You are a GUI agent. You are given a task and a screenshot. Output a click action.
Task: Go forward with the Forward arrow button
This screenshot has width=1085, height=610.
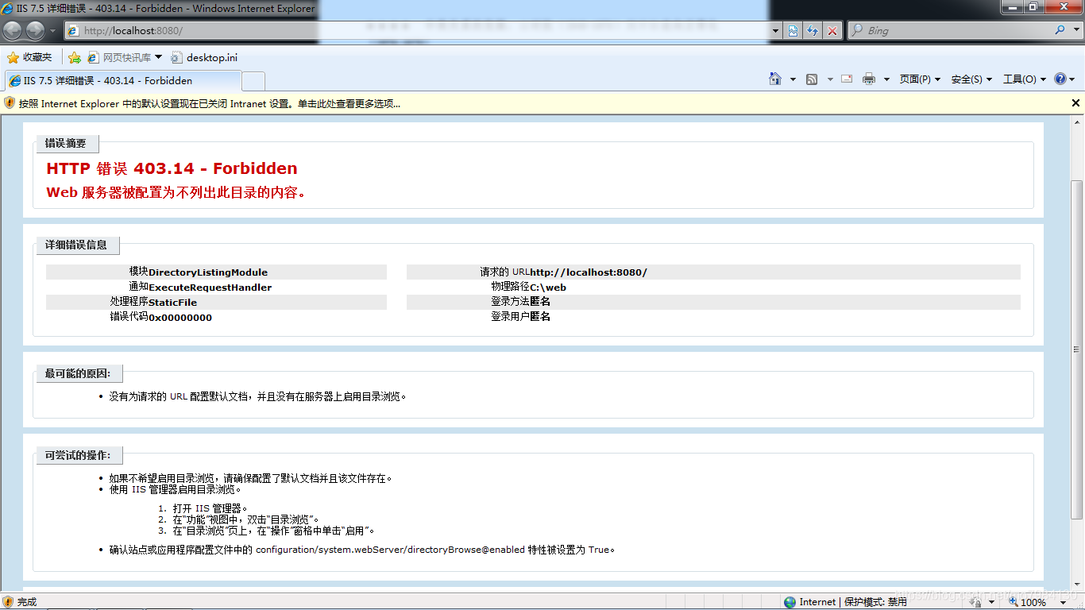35,31
